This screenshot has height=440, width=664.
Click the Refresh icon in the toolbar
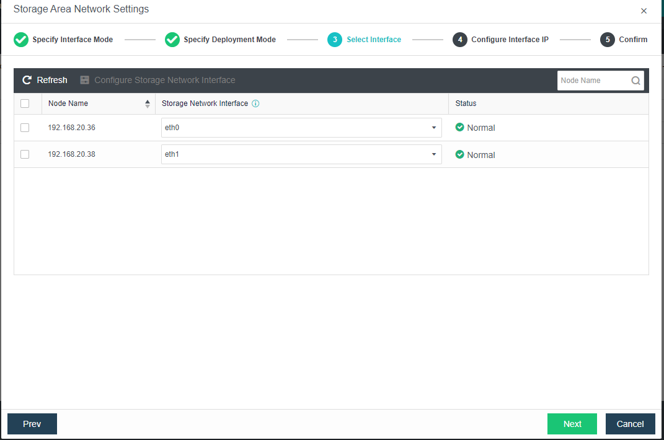coord(27,80)
